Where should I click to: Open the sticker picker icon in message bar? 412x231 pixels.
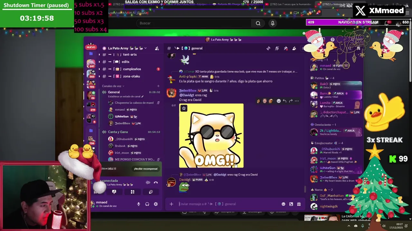coord(291,204)
